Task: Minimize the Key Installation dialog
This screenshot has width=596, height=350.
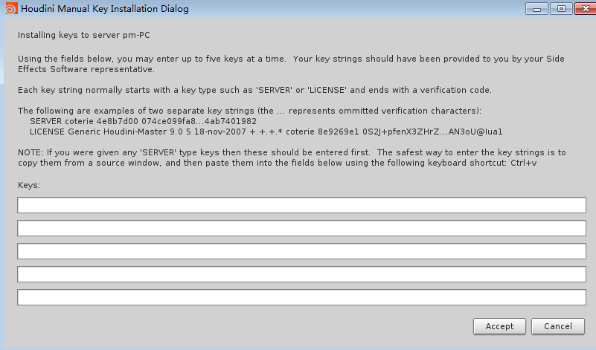Action: pyautogui.click(x=537, y=9)
